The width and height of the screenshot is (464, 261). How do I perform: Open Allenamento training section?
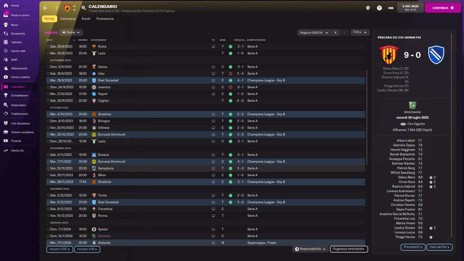pyautogui.click(x=20, y=69)
